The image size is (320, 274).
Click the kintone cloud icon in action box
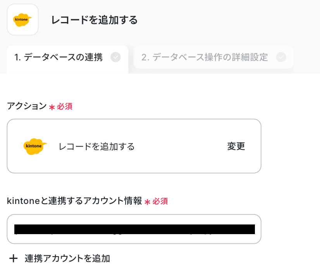pyautogui.click(x=35, y=146)
